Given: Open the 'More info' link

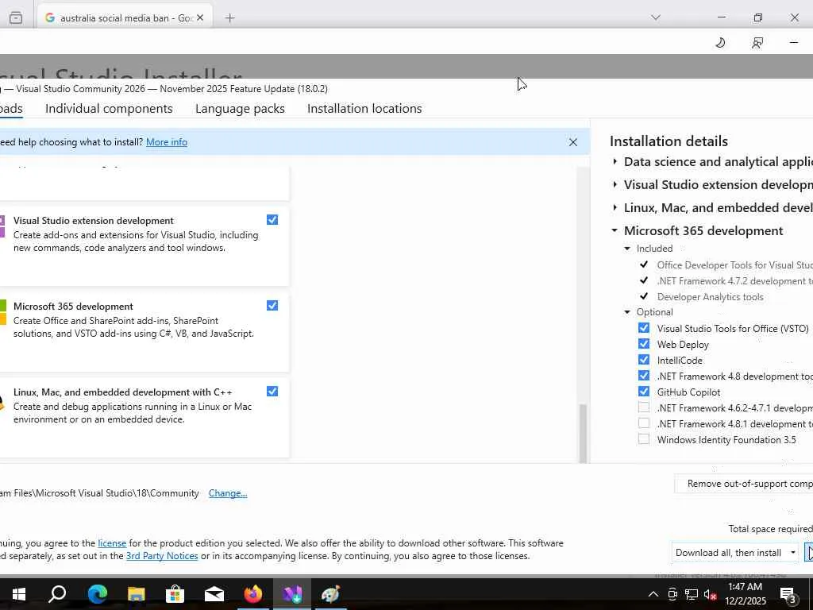Looking at the screenshot, I should point(167,142).
